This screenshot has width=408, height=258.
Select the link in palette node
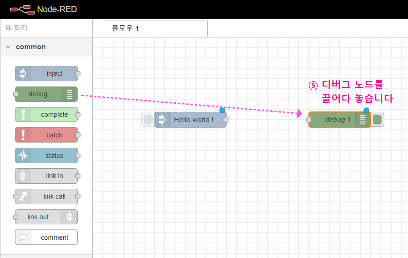tap(46, 176)
